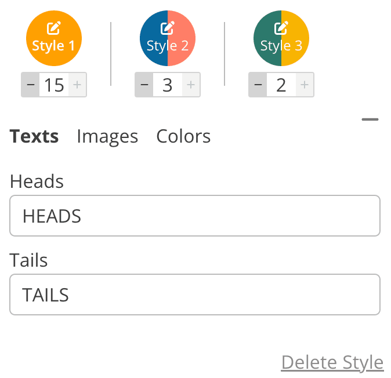Image resolution: width=391 pixels, height=378 pixels.
Task: Click the Style 2 edit pencil icon
Action: click(x=168, y=27)
